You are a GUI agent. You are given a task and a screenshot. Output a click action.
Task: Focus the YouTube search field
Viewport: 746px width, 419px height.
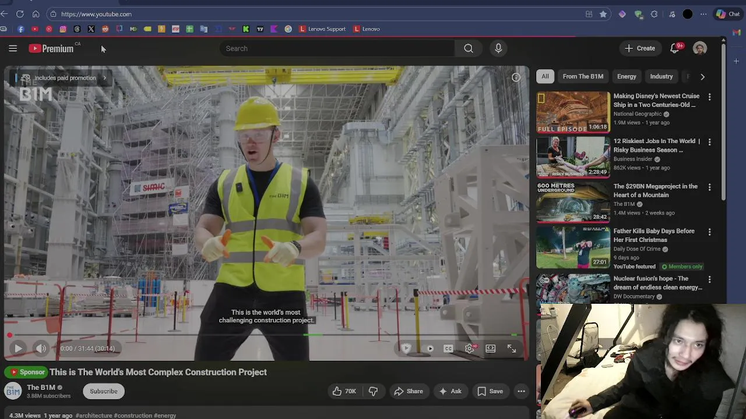[337, 48]
